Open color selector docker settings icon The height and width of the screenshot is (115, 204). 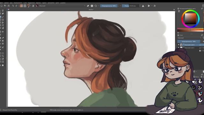click(179, 11)
